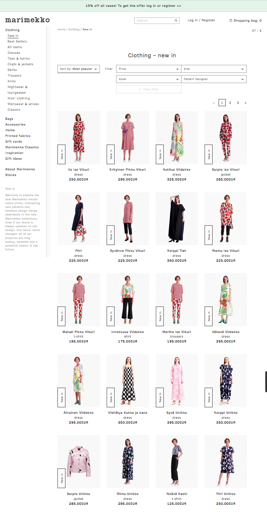This screenshot has height=512, width=267.
Task: Open Dresses category
Action: coord(14,53)
